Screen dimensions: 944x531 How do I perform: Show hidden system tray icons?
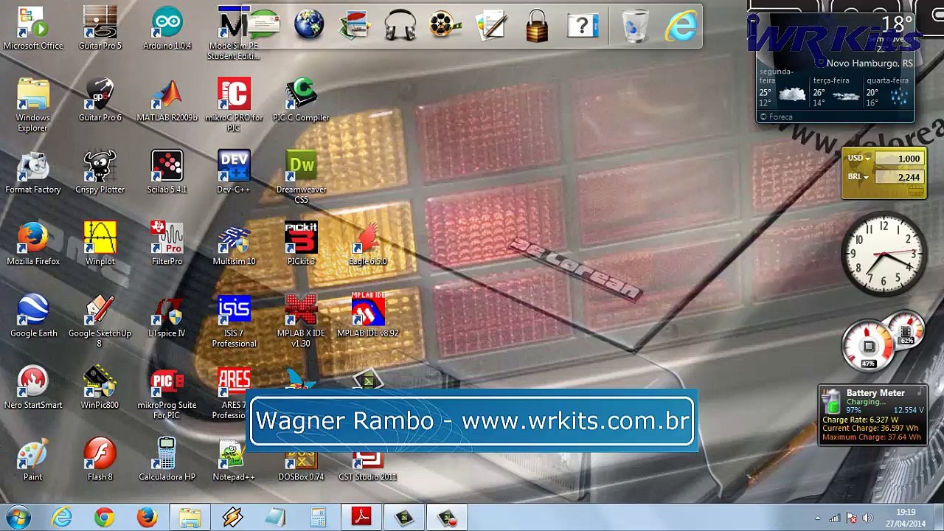pos(817,518)
